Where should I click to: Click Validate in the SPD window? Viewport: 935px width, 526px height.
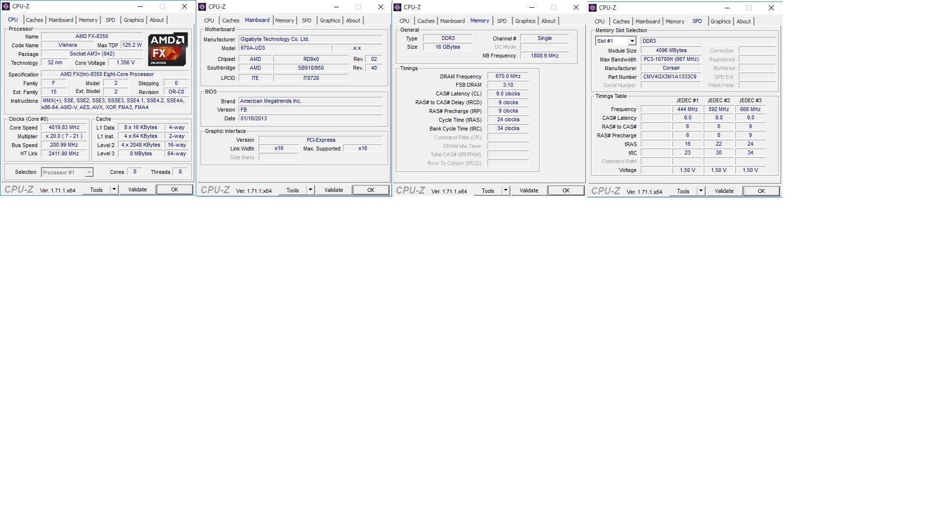pyautogui.click(x=724, y=191)
